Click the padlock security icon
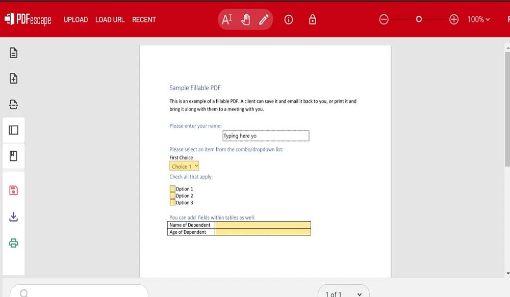This screenshot has height=297, width=510. pyautogui.click(x=313, y=19)
